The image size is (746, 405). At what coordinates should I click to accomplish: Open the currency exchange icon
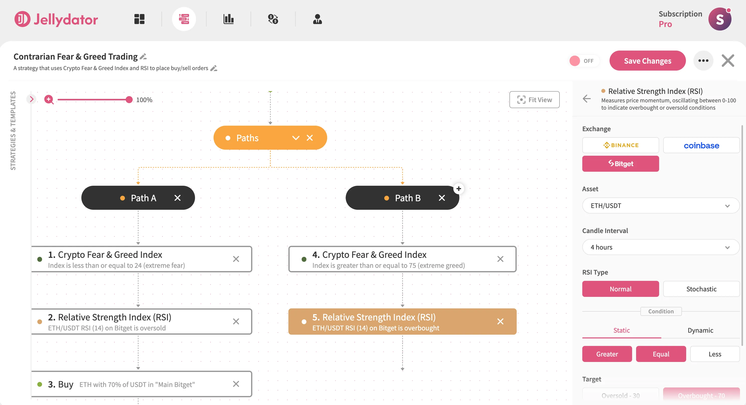(x=273, y=19)
